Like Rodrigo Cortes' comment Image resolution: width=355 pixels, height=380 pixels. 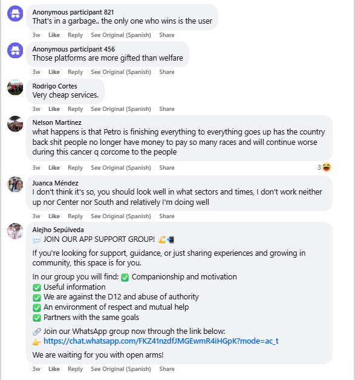pyautogui.click(x=54, y=109)
